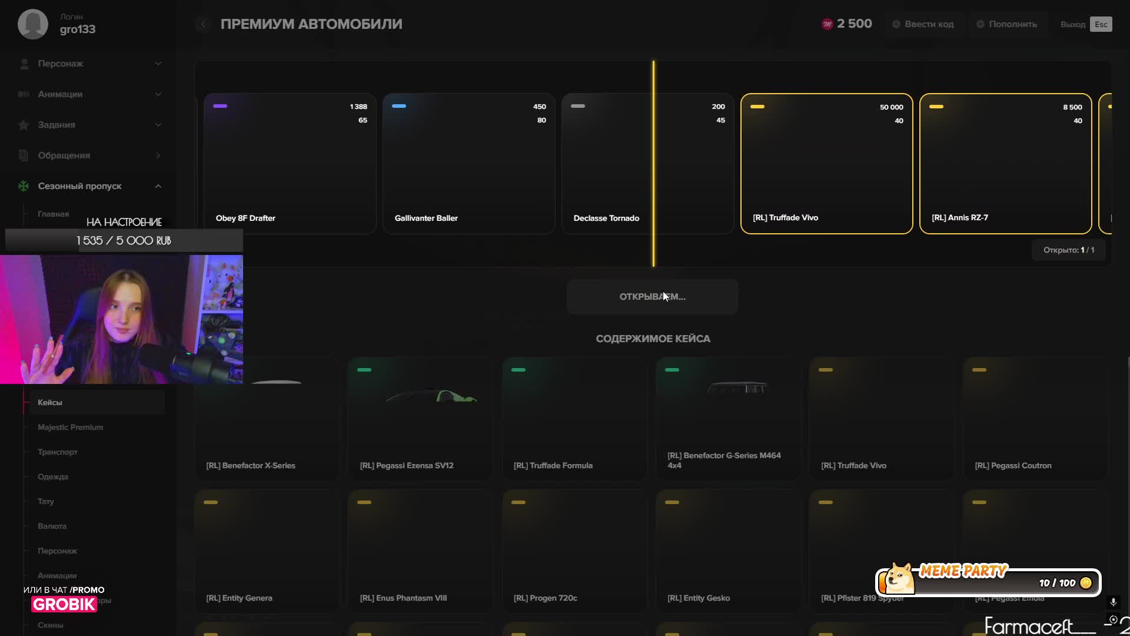Select the Obey 8F Drafter roulette card
1130x636 pixels.
tap(290, 164)
